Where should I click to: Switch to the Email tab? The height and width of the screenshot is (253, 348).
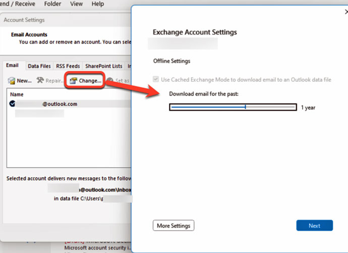coord(12,66)
